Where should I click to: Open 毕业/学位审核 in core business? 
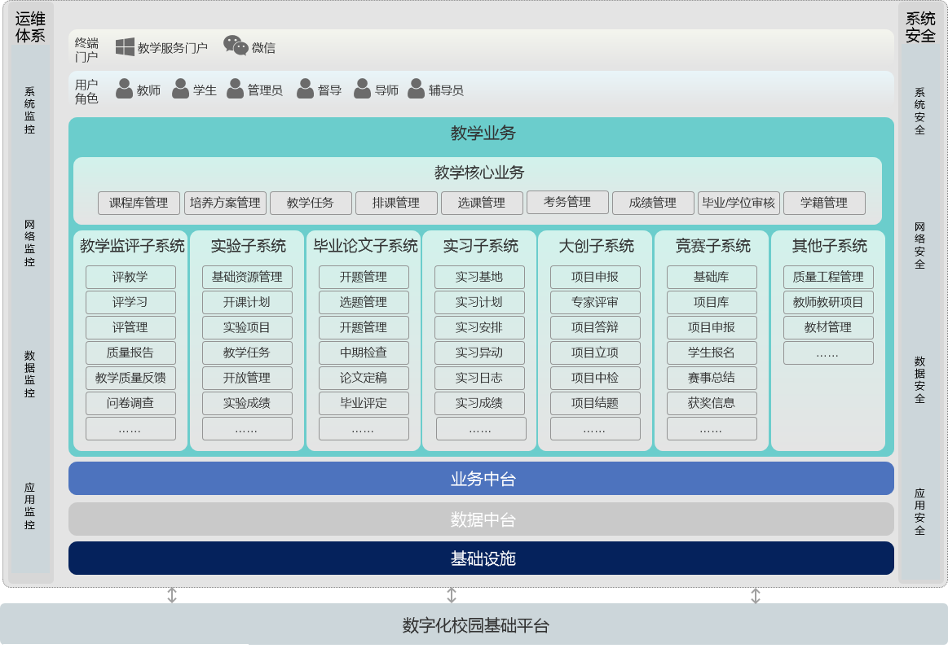pyautogui.click(x=739, y=203)
